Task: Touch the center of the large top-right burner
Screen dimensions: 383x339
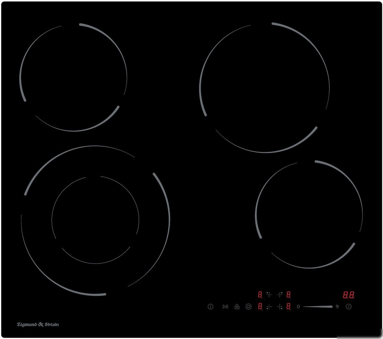Action: [265, 87]
